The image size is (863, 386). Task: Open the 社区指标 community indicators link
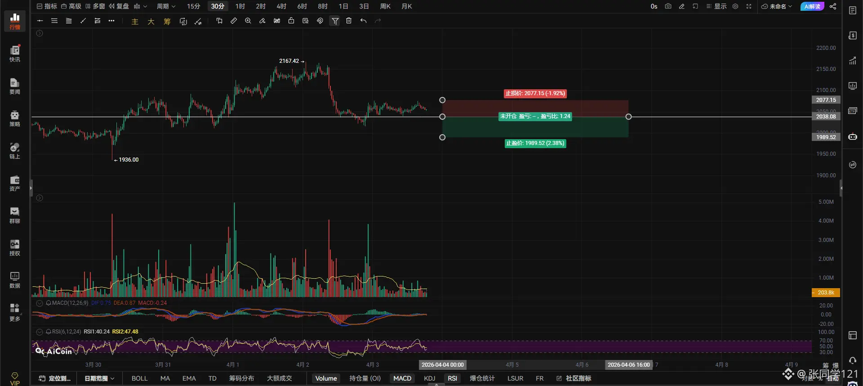click(x=574, y=378)
